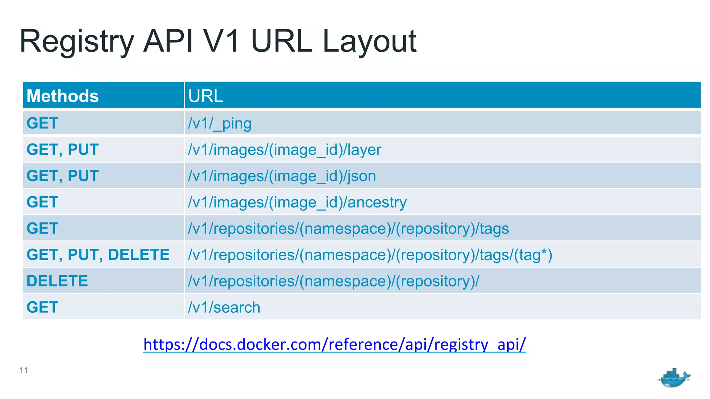This screenshot has height=399, width=710.
Task: Click 'GET, PUT' in the json row
Action: point(103,176)
